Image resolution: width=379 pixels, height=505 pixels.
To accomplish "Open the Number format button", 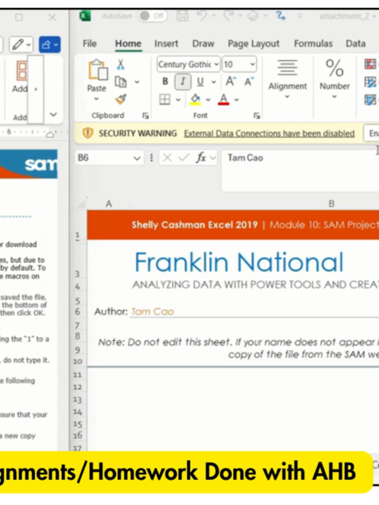I will (335, 79).
